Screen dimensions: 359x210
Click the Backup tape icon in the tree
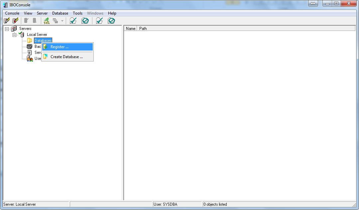pos(30,47)
